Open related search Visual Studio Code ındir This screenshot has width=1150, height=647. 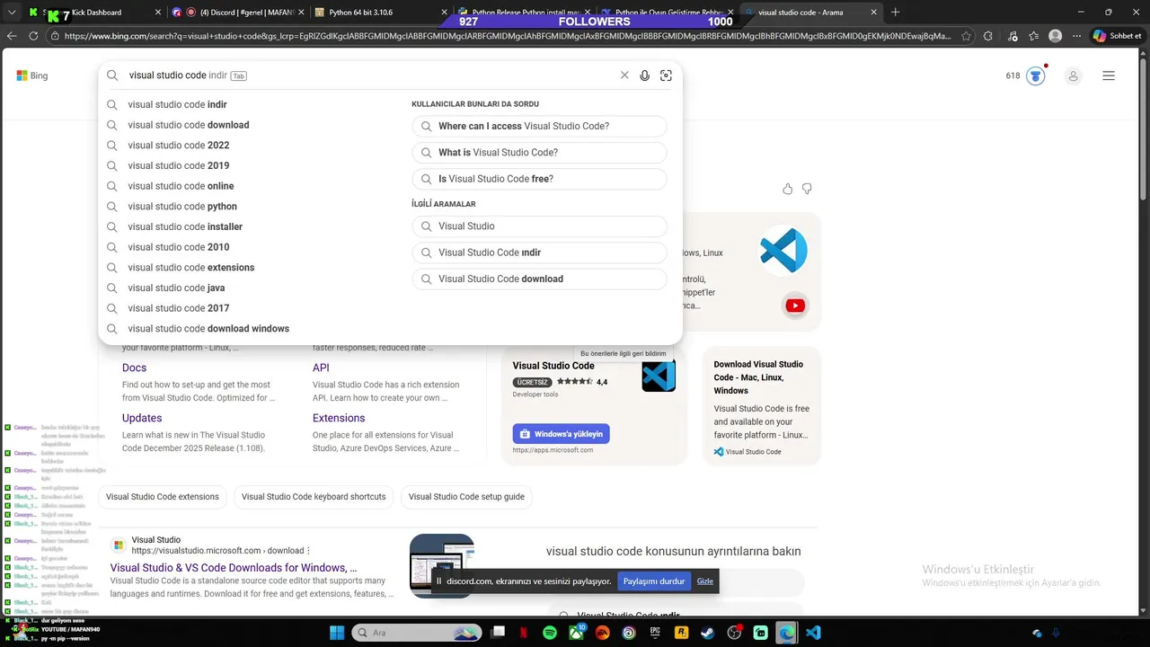click(539, 253)
